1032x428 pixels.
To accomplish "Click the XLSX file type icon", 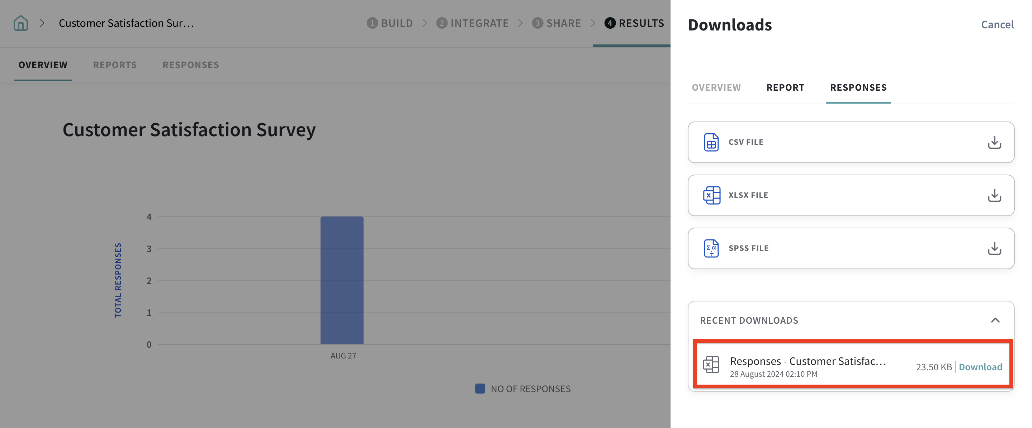I will (711, 195).
